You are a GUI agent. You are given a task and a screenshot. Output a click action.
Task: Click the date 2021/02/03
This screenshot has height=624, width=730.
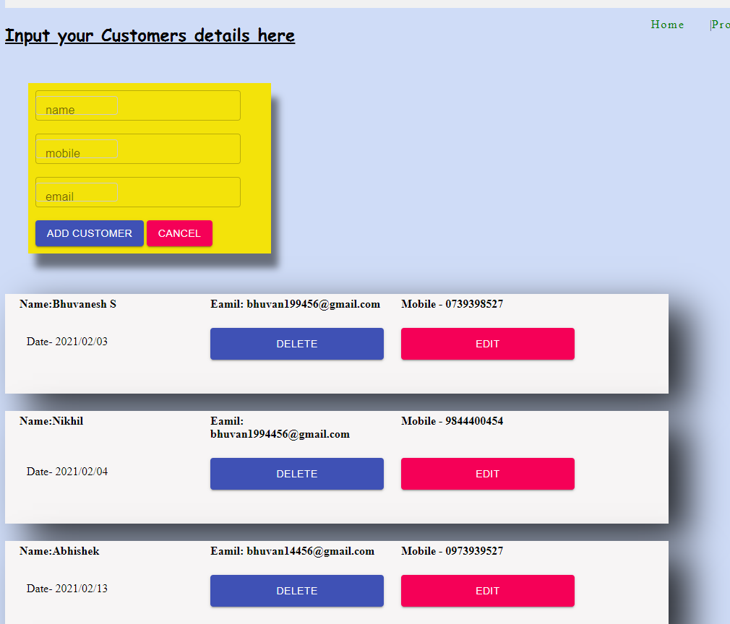click(82, 342)
